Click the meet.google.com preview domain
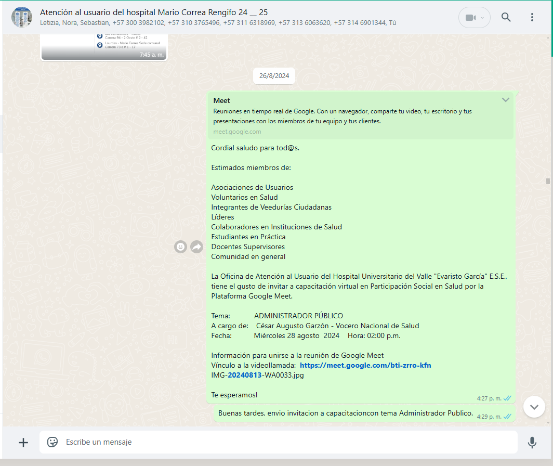Image resolution: width=553 pixels, height=466 pixels. pyautogui.click(x=237, y=132)
